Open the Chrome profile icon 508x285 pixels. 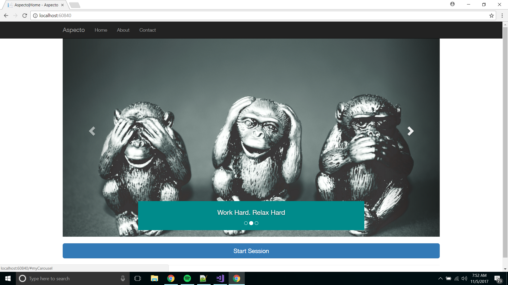pos(452,4)
